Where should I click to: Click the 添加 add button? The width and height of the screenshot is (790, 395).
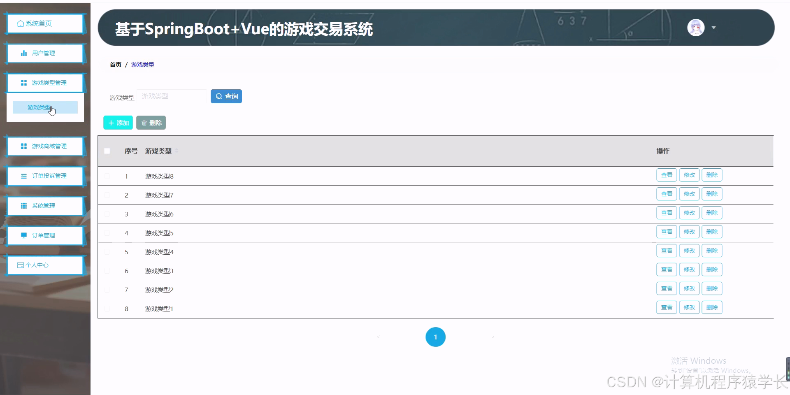118,123
